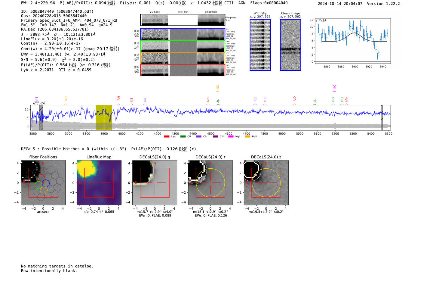This screenshot has height=287, width=421.
Task: Click the LineFlux = 3.20(±1.20)e-16 value
Action: (x=52, y=39)
